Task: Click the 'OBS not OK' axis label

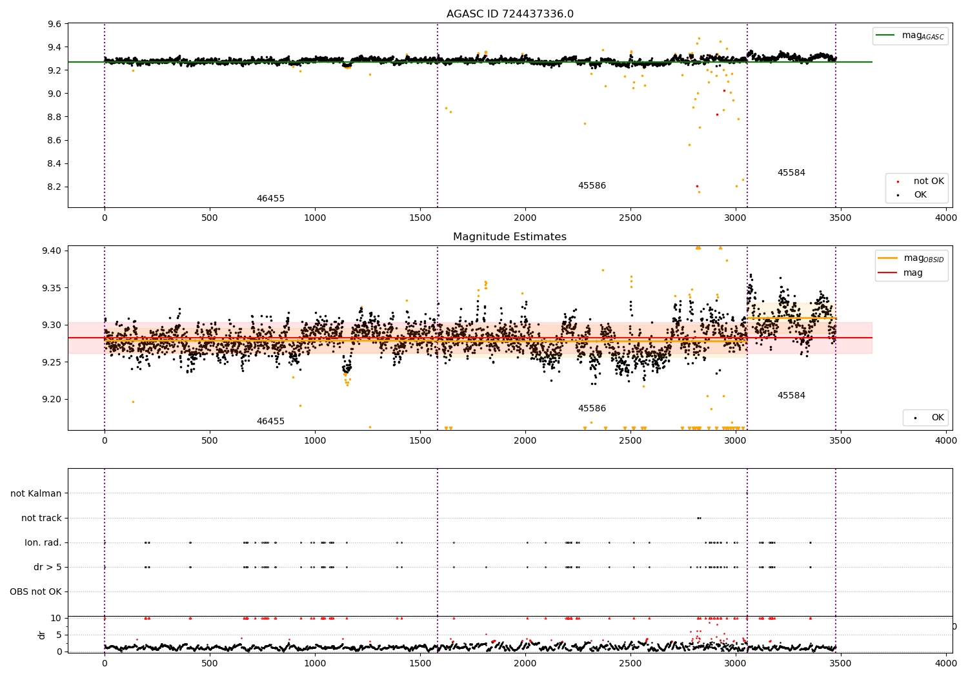Action: pyautogui.click(x=36, y=592)
